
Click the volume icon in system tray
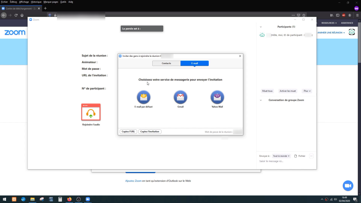(x=336, y=199)
